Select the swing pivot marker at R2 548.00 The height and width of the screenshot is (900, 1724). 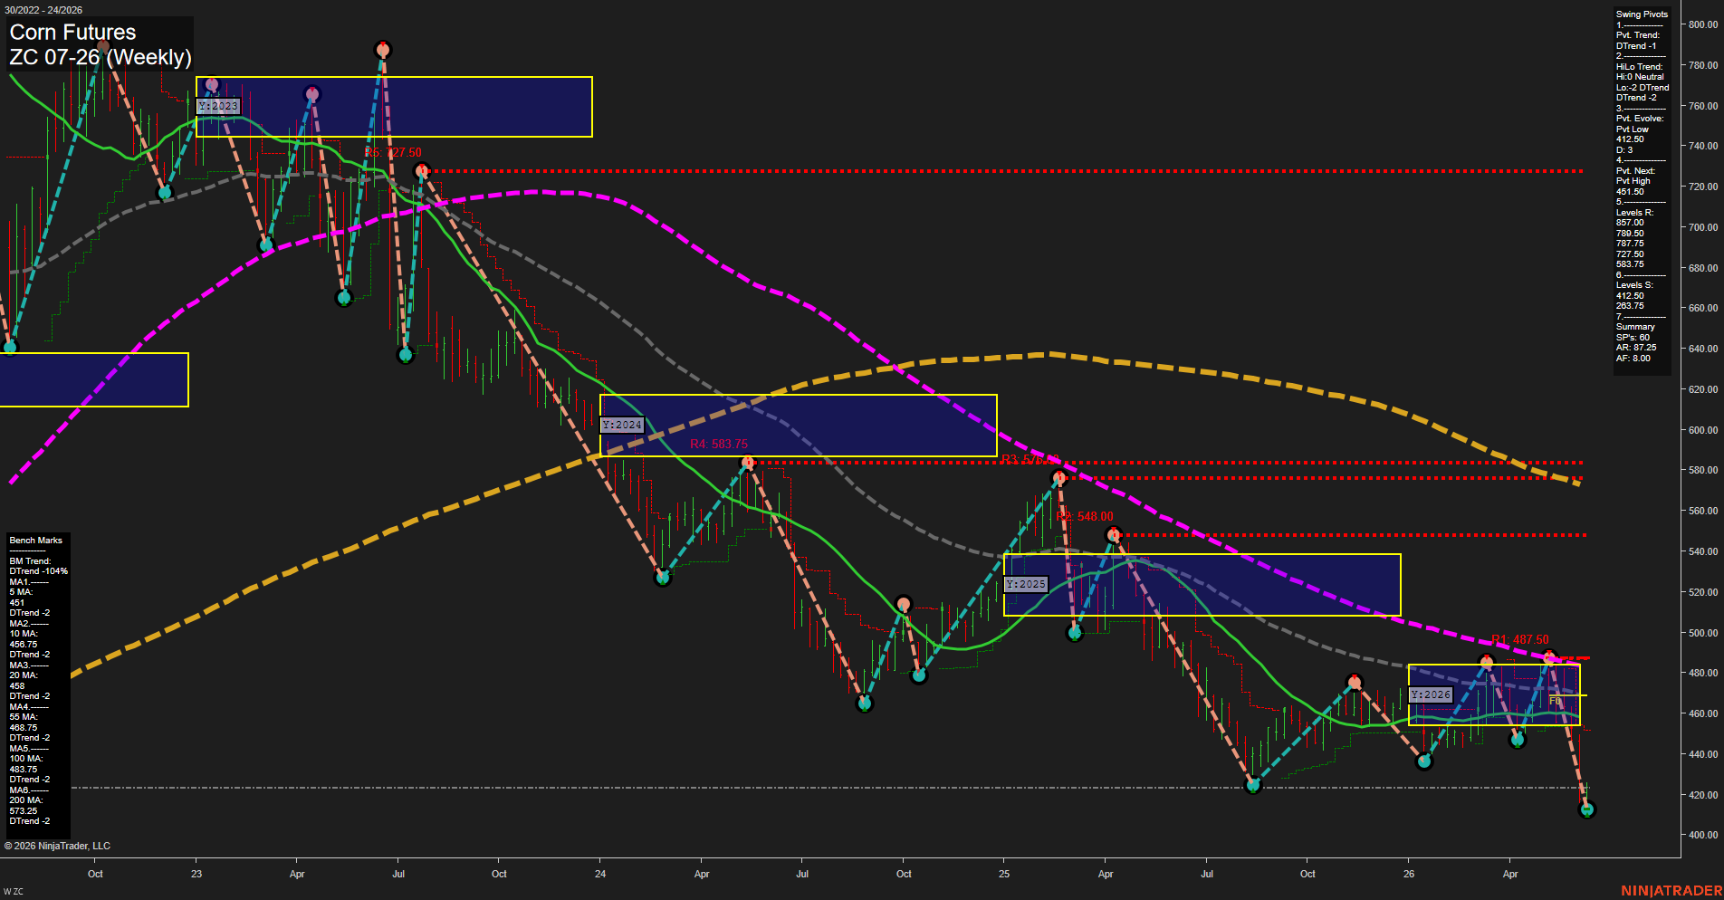(1114, 535)
